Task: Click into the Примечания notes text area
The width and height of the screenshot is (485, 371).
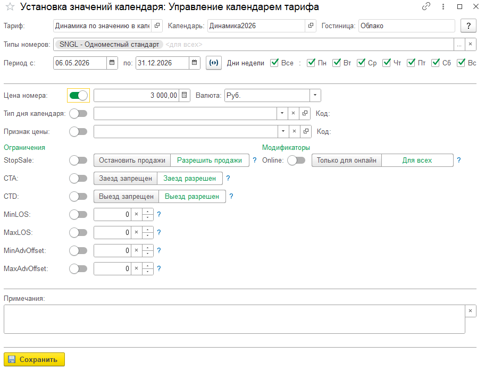Action: pos(234,319)
